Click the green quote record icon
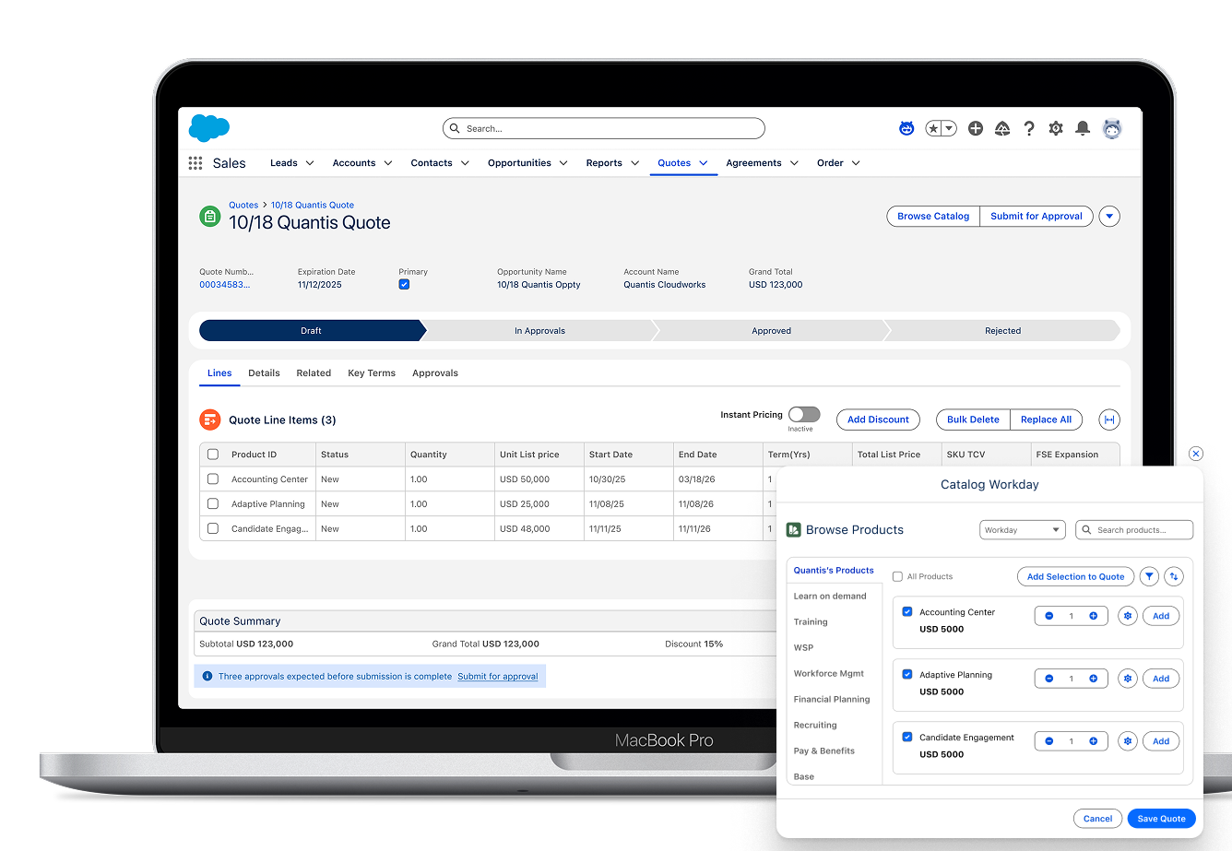Screen dimensions: 1232x851 tap(210, 217)
